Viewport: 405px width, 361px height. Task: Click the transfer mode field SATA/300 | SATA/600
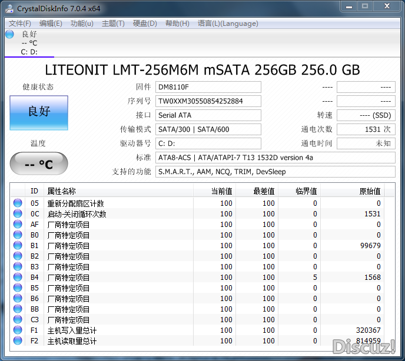click(208, 129)
